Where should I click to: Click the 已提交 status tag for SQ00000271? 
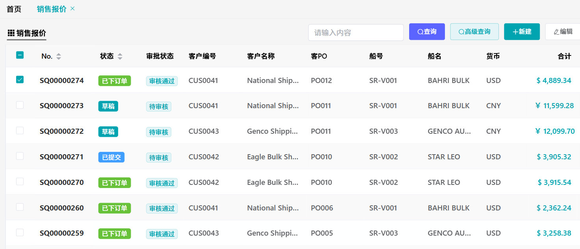[x=111, y=157]
